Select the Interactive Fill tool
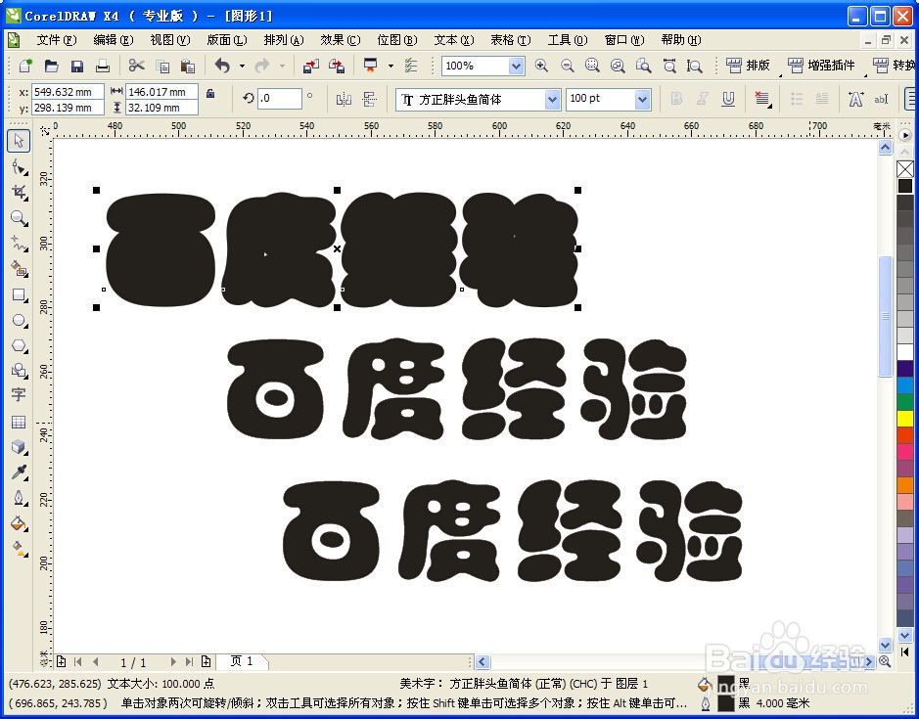 (x=19, y=549)
